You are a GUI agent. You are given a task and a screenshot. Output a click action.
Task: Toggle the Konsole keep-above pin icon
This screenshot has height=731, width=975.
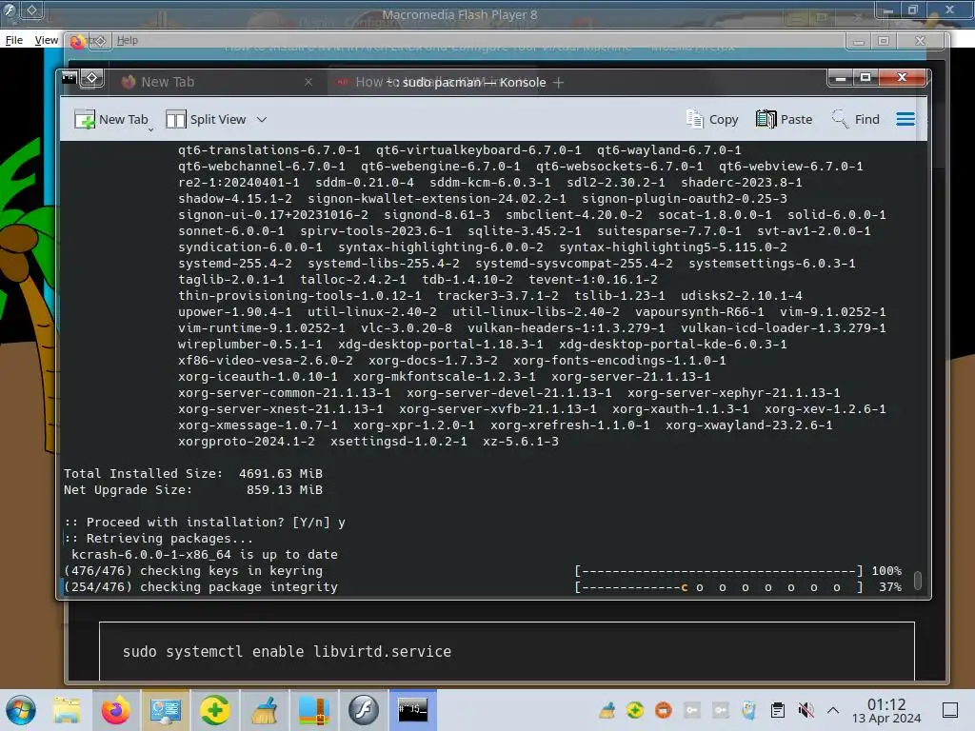click(92, 78)
